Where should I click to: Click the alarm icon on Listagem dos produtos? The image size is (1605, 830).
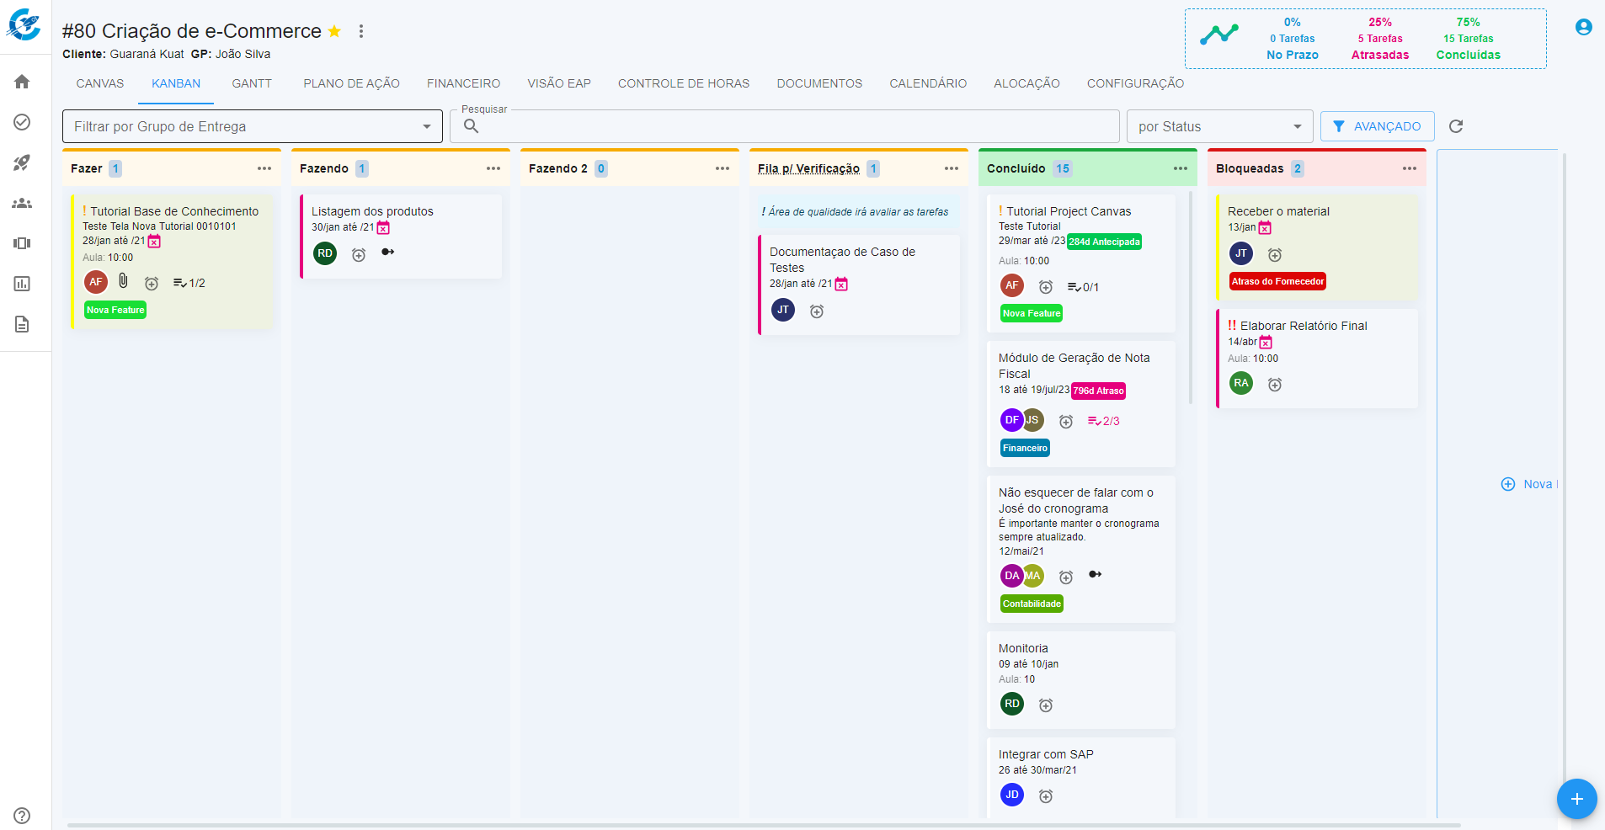coord(359,254)
